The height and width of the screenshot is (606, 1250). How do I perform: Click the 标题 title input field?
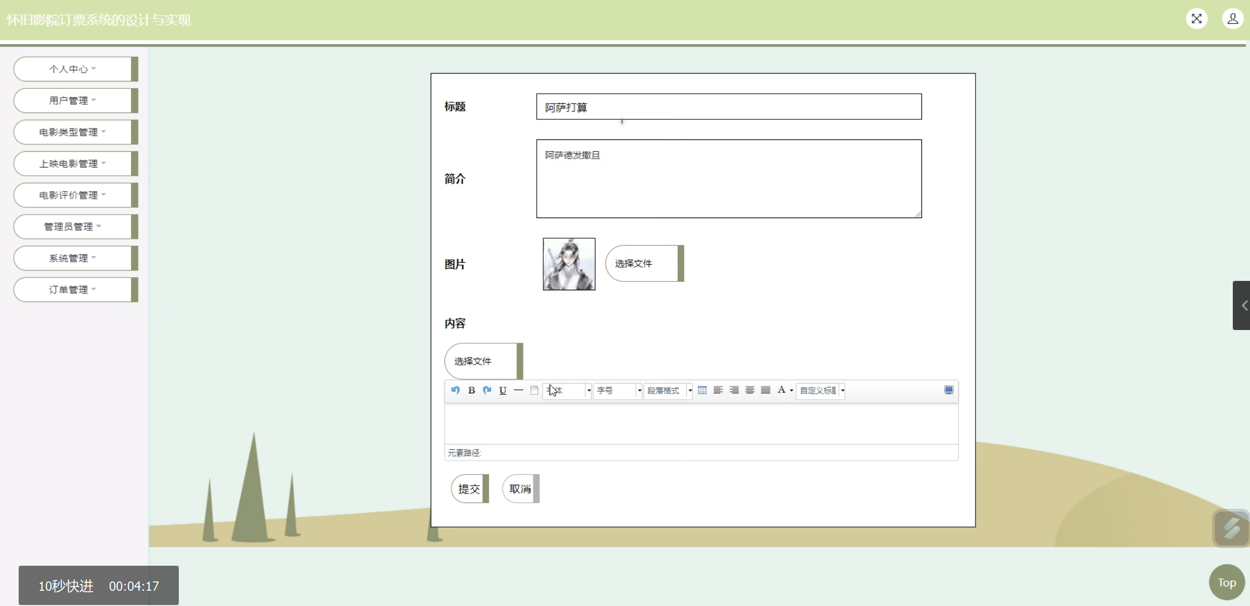pos(728,107)
